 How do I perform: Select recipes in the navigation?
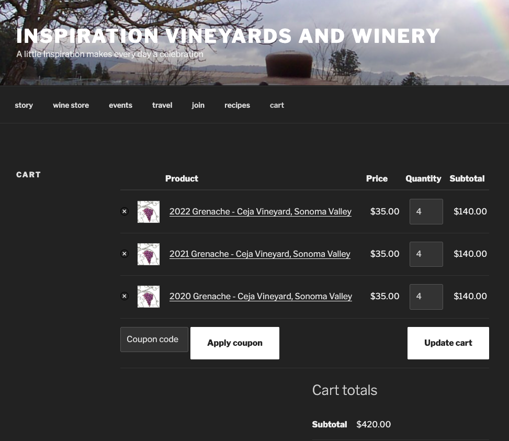tap(237, 105)
